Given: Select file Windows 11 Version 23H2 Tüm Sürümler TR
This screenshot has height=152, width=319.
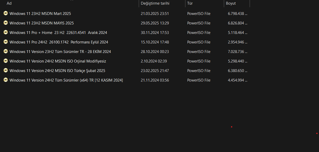Looking at the screenshot, I should [x=60, y=52].
